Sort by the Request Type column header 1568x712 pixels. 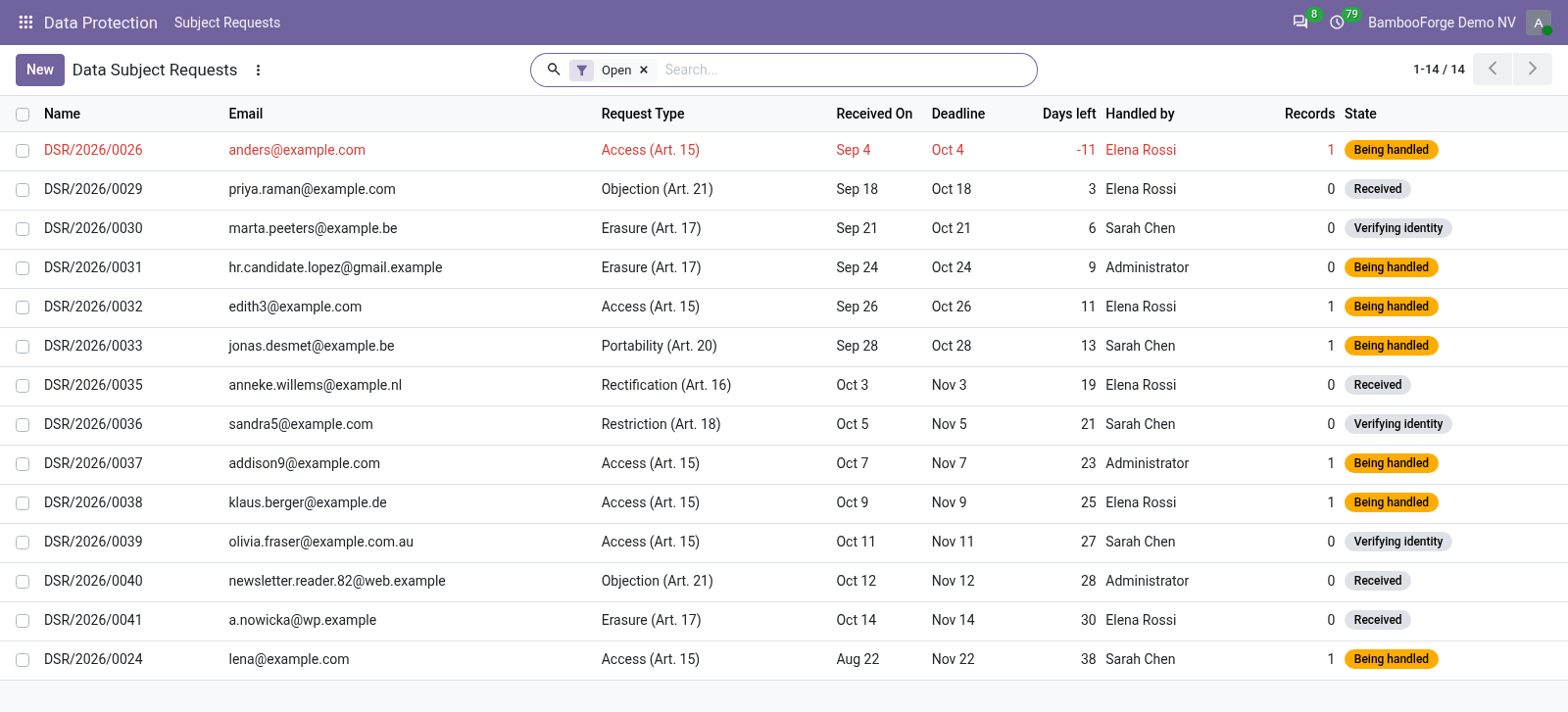pyautogui.click(x=643, y=114)
